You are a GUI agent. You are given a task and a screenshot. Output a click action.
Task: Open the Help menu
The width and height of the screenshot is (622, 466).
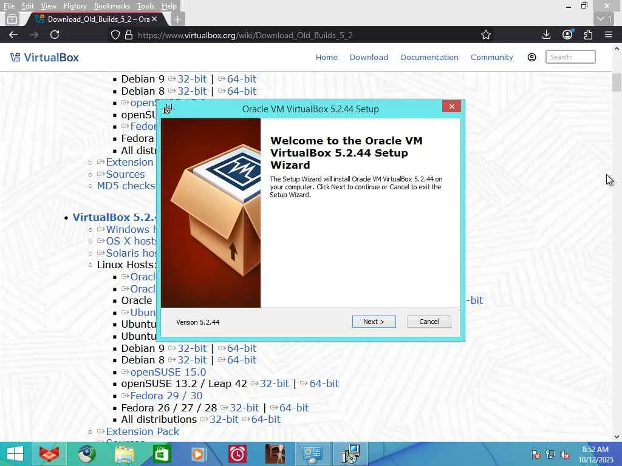coord(169,6)
